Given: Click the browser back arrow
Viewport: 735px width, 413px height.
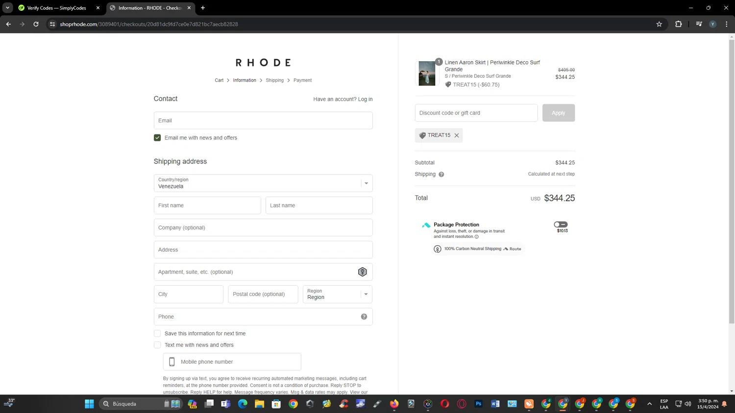Looking at the screenshot, I should [8, 24].
